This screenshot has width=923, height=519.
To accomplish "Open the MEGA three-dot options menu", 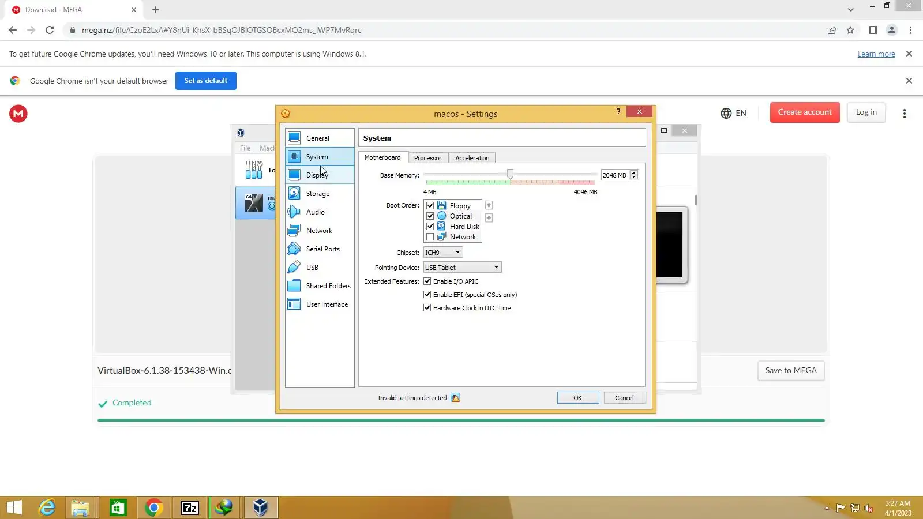I will point(905,114).
